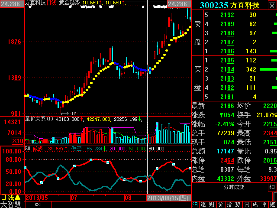Click buy level 1 price 2185

point(227,61)
